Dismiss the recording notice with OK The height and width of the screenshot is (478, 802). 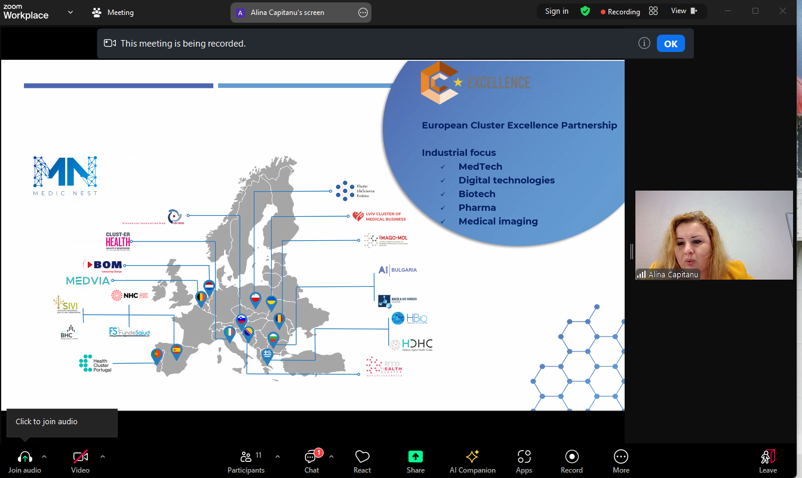click(x=671, y=44)
